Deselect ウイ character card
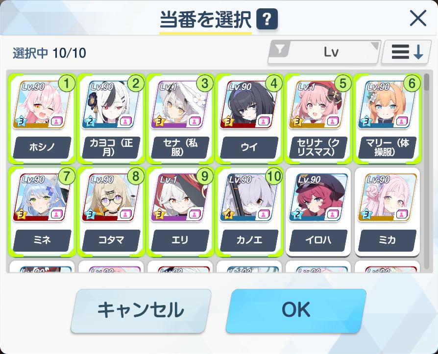 tap(248, 118)
